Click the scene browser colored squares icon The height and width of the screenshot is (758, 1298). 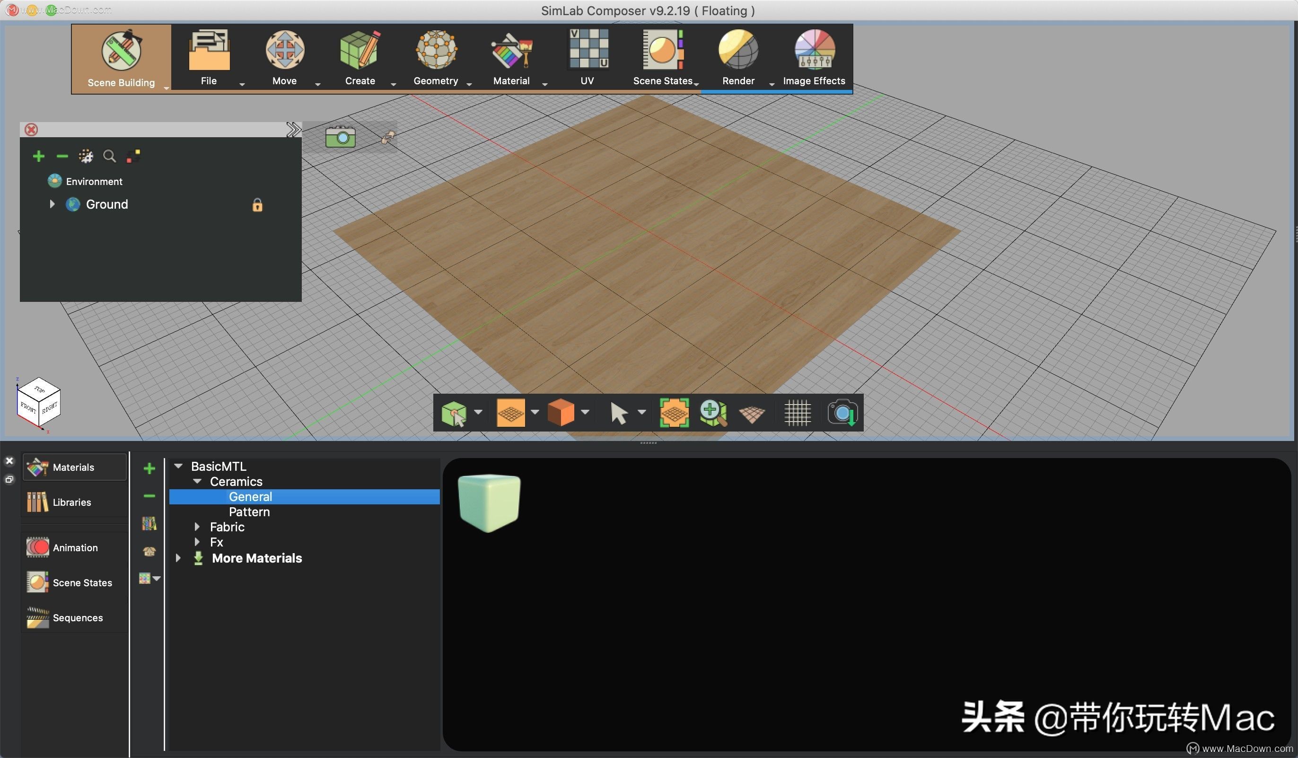coord(133,156)
